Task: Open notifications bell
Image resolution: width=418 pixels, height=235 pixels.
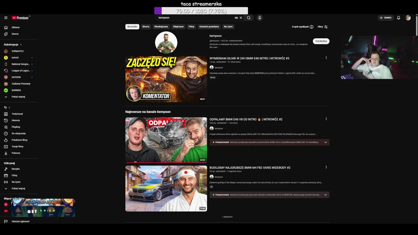Action: [398, 18]
